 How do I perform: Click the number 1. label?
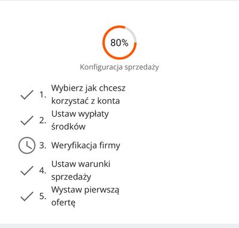pyautogui.click(x=42, y=95)
